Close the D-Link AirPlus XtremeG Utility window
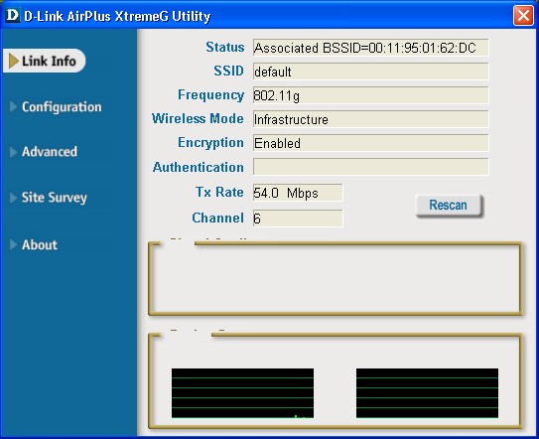The height and width of the screenshot is (439, 539). pyautogui.click(x=523, y=16)
